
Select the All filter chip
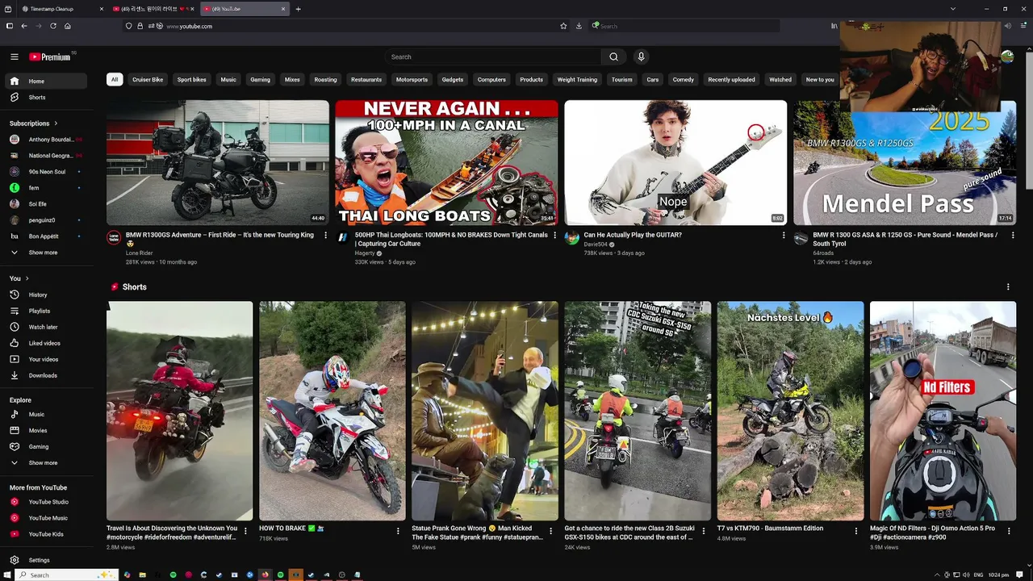pyautogui.click(x=115, y=80)
